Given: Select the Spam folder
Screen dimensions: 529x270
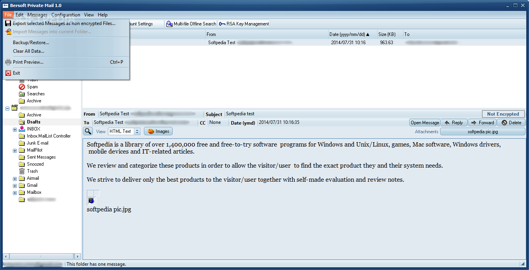Looking at the screenshot, I should click(32, 87).
